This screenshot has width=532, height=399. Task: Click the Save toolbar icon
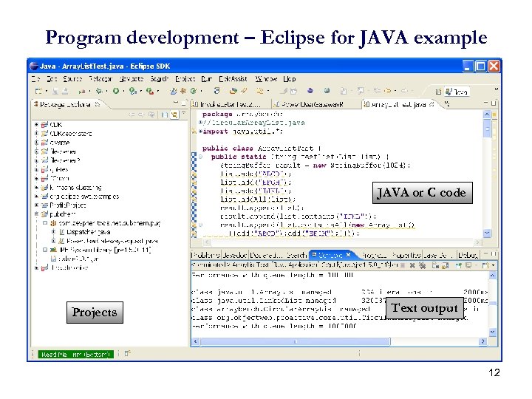click(55, 91)
